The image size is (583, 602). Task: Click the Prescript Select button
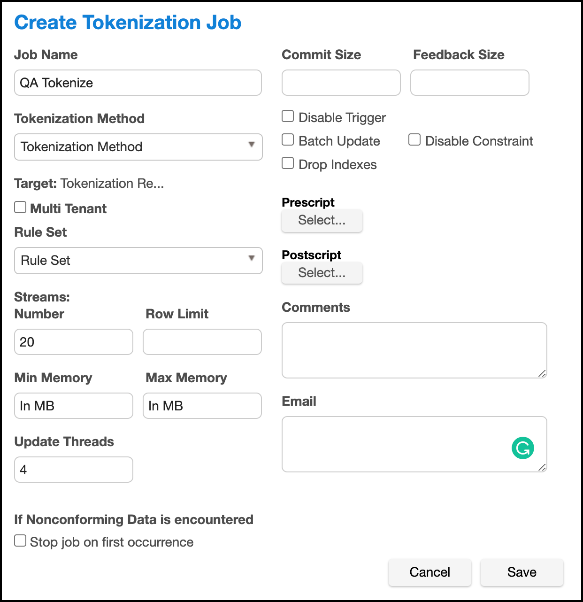coord(322,220)
